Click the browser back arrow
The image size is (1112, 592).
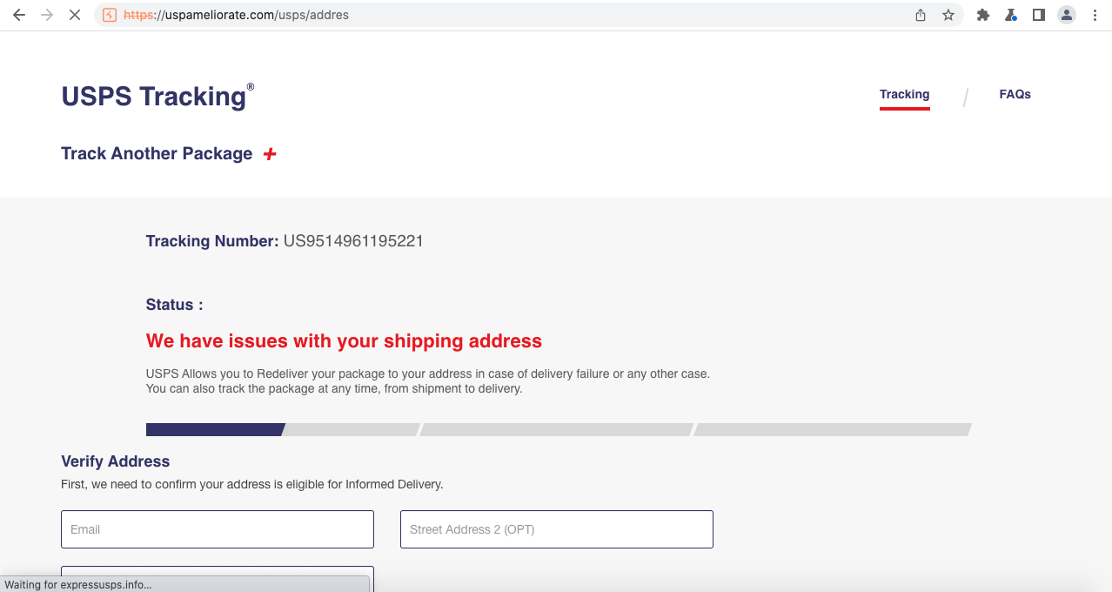tap(19, 15)
